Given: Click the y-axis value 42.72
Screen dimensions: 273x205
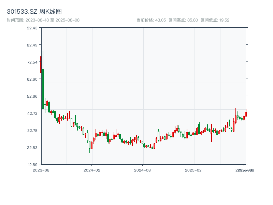Looking at the screenshot, I should tap(32, 113).
